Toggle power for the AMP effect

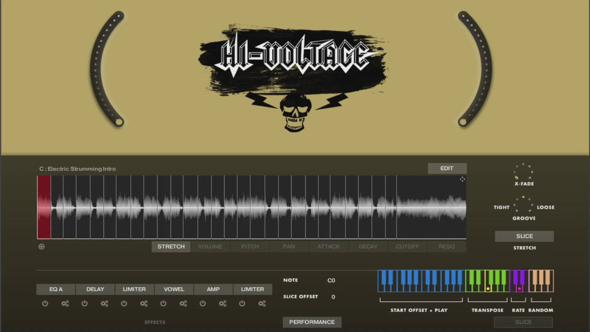coord(203,304)
